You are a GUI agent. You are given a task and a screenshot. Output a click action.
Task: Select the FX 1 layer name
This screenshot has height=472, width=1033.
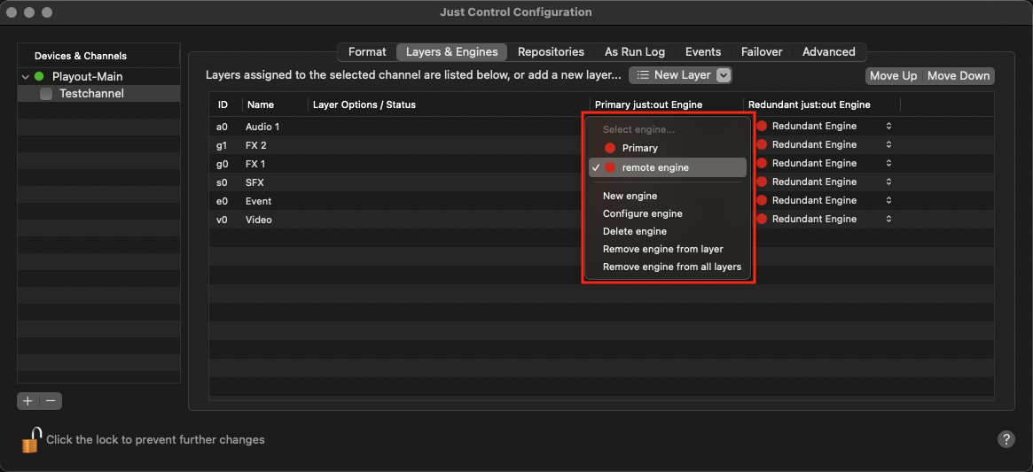256,163
